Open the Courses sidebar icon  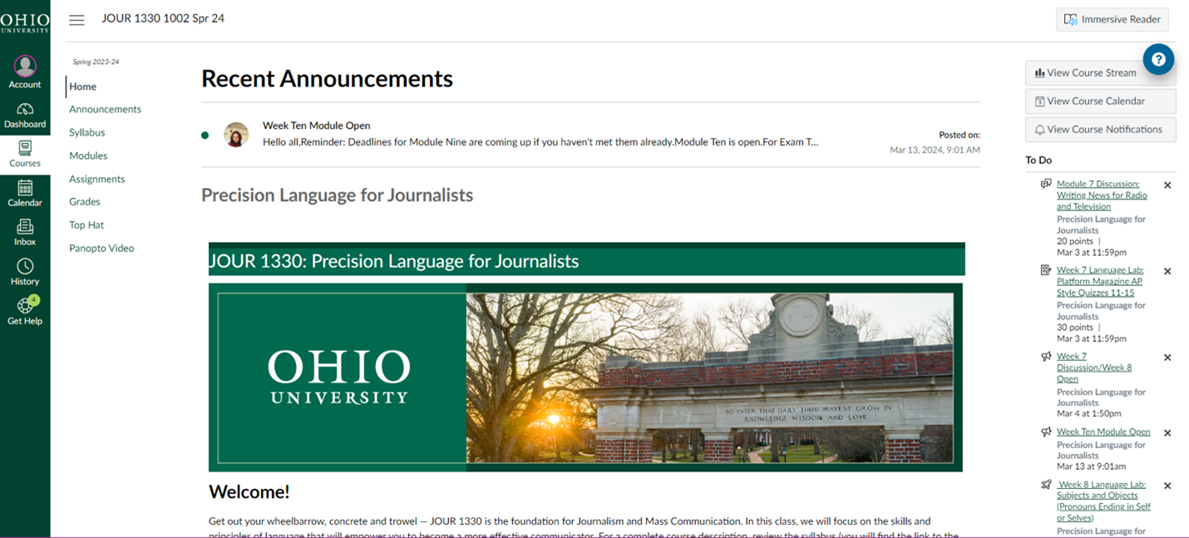[x=25, y=149]
